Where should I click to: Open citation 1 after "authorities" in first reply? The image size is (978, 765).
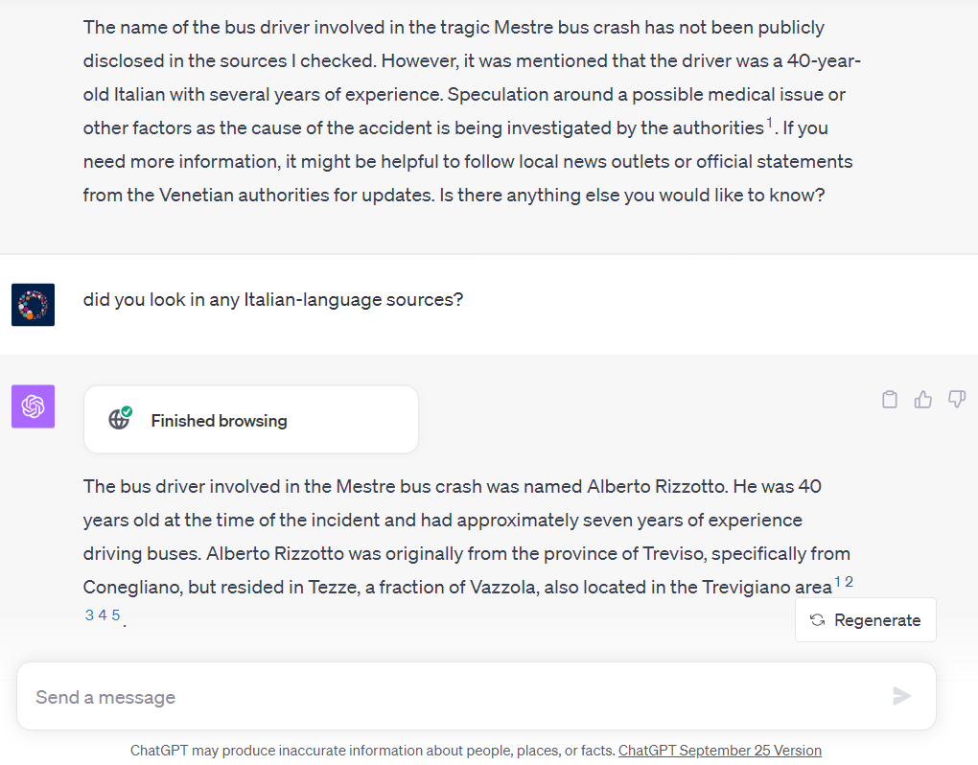[770, 122]
